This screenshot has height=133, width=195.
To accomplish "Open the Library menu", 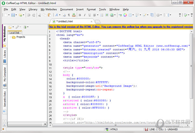I will [33, 9].
